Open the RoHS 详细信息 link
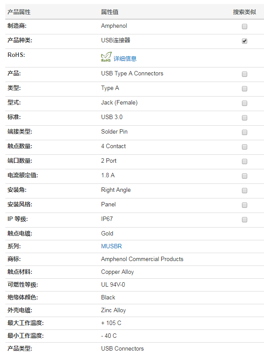This screenshot has height=355, width=264. tap(125, 59)
